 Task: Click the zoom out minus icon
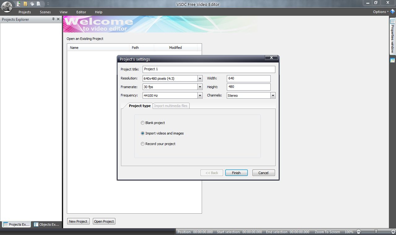point(359,232)
